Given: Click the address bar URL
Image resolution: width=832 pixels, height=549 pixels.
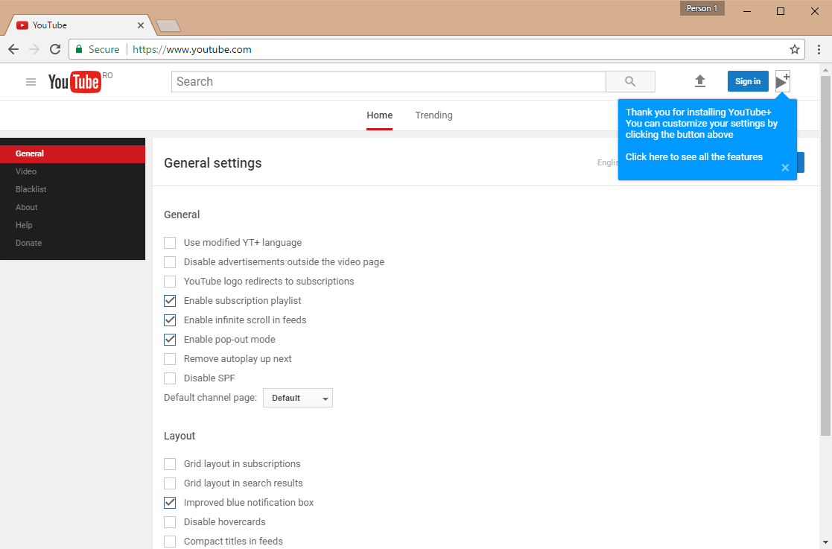Looking at the screenshot, I should point(191,49).
